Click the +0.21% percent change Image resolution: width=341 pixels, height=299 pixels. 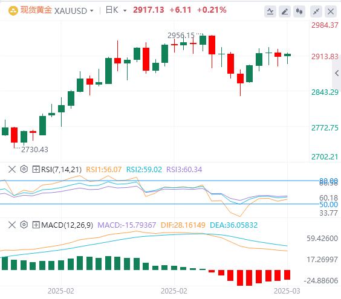[212, 10]
